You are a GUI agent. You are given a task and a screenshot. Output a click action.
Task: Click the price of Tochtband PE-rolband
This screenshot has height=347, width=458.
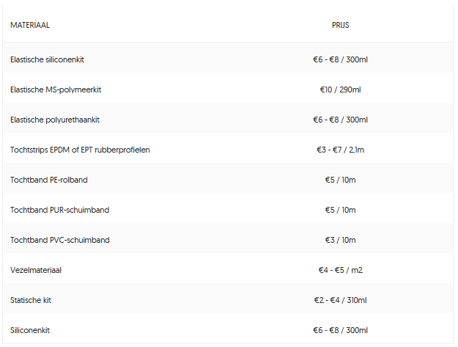click(x=340, y=180)
